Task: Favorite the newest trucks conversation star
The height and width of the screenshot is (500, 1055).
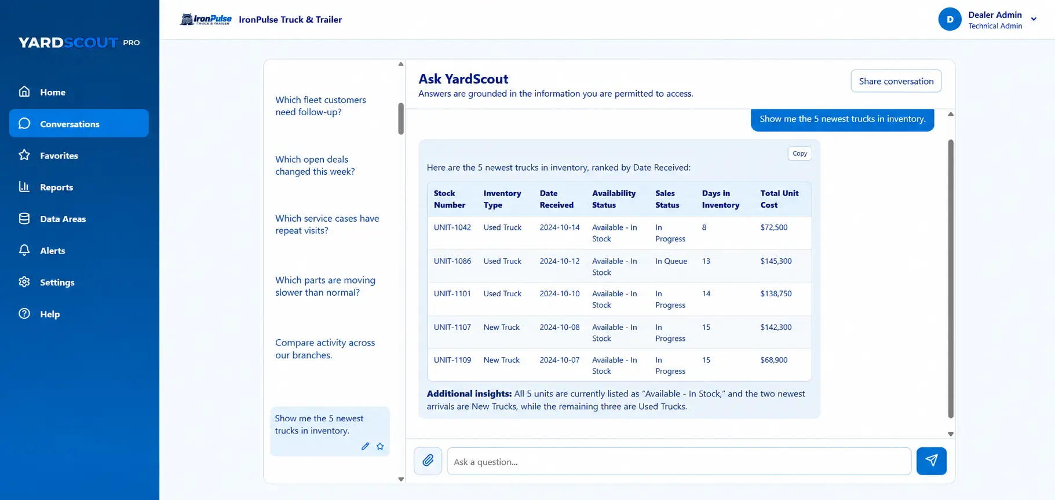Action: (380, 446)
